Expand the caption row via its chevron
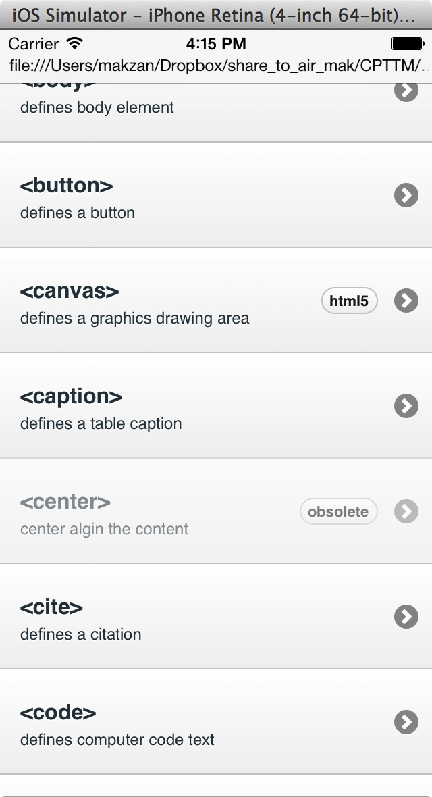432x797 pixels. (x=406, y=406)
